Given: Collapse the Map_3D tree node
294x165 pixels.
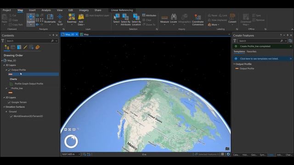Looking at the screenshot, I should tap(2, 60).
